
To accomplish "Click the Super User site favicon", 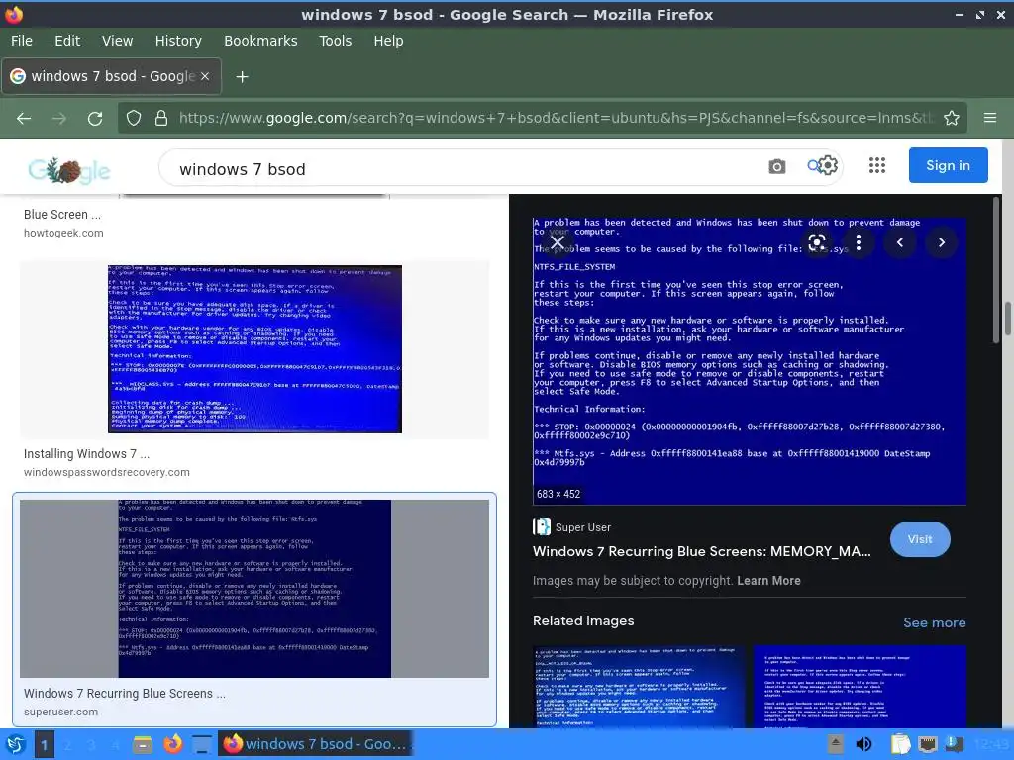I will tap(542, 526).
